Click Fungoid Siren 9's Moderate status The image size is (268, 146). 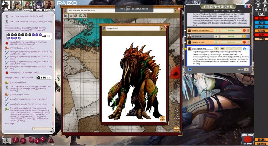[231, 42]
